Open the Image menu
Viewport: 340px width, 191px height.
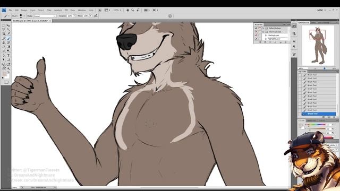[x=24, y=10]
